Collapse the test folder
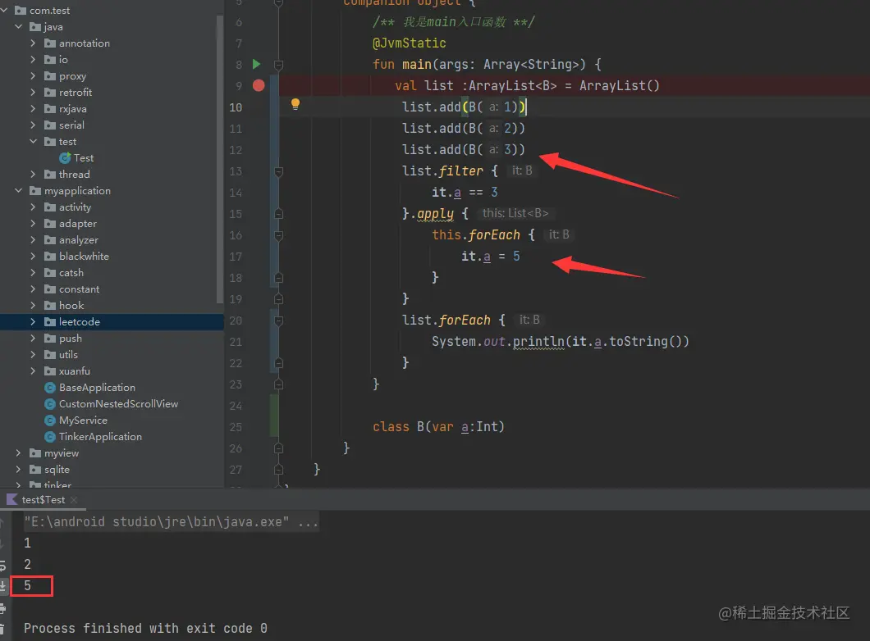Viewport: 870px width, 641px height. (33, 141)
